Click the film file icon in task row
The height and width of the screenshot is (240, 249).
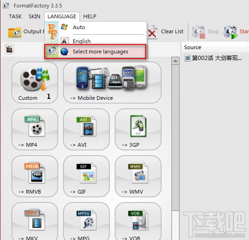(187, 58)
